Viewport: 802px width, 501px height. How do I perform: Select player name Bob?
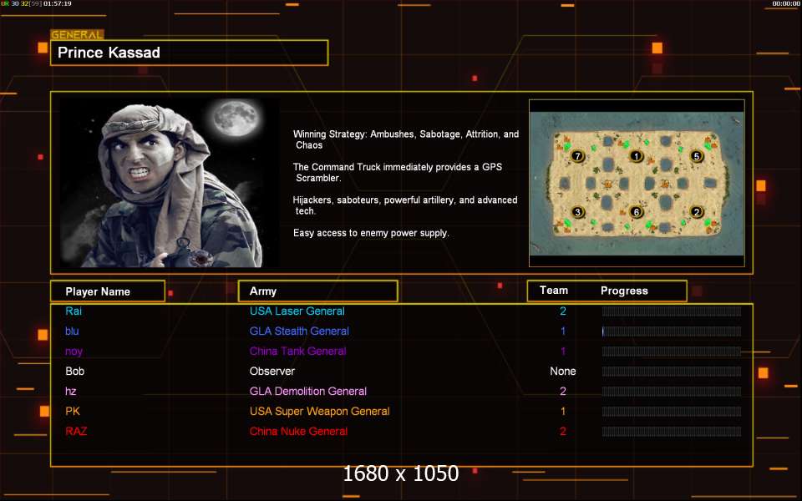[74, 371]
